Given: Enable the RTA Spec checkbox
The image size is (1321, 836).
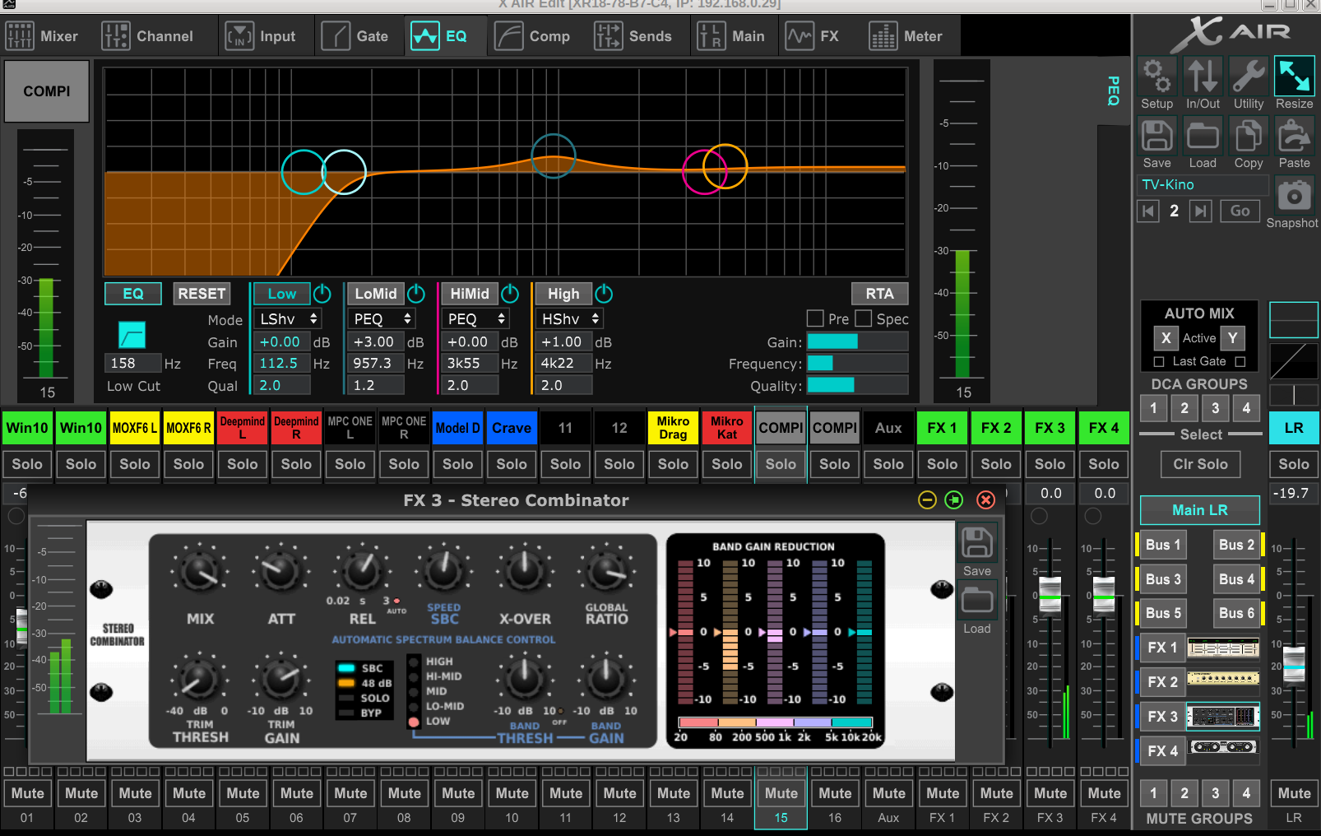Looking at the screenshot, I should point(863,318).
